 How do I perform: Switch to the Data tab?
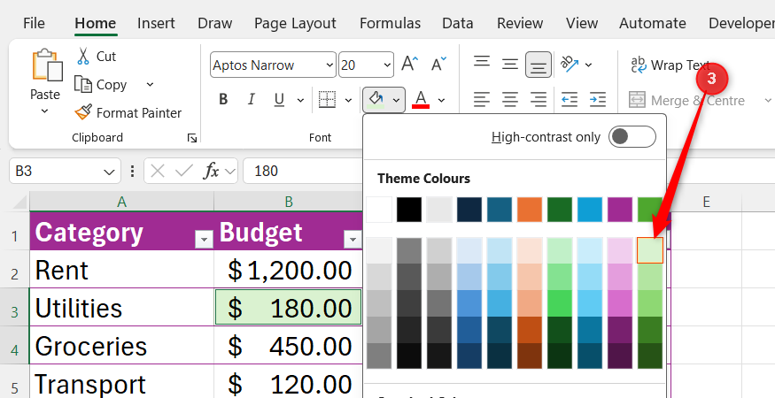coord(457,23)
